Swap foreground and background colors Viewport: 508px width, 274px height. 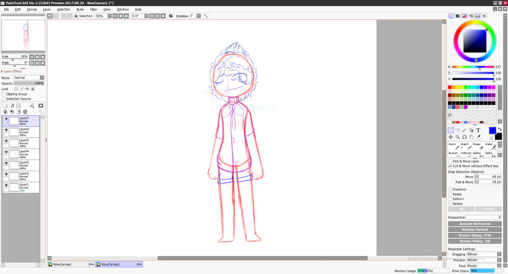[x=500, y=129]
